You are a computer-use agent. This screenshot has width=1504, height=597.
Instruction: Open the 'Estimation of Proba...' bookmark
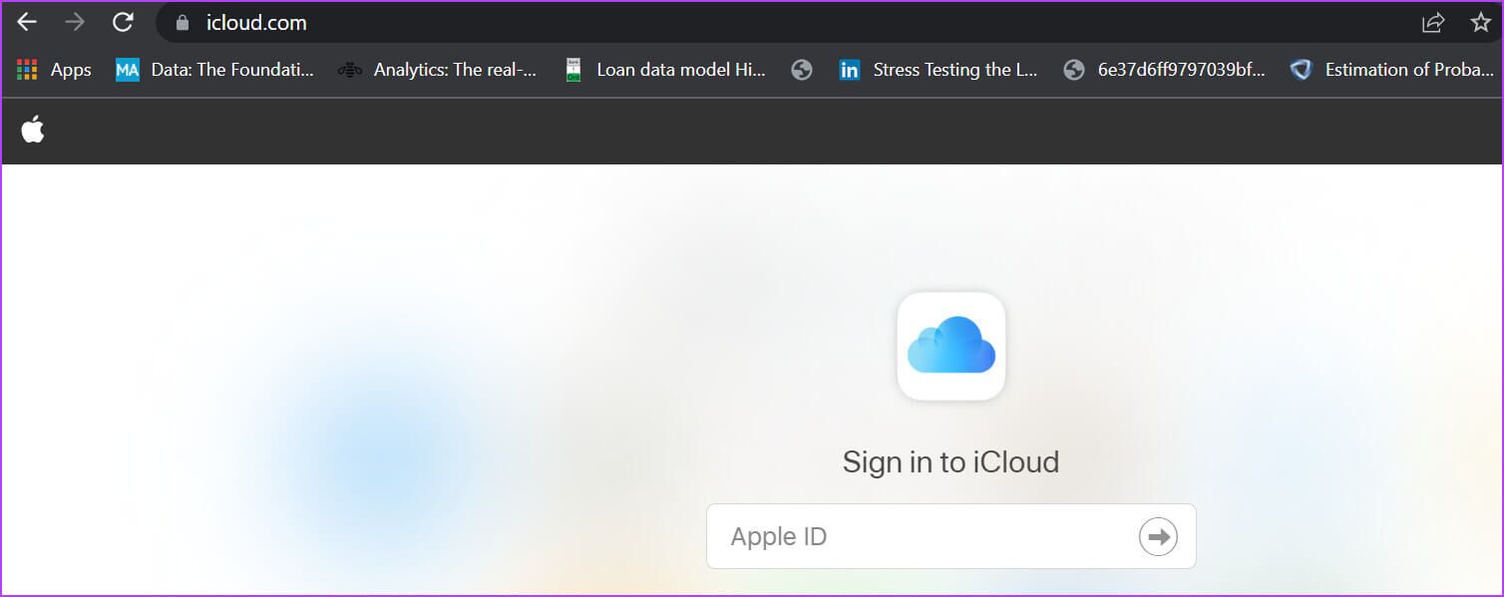1394,70
